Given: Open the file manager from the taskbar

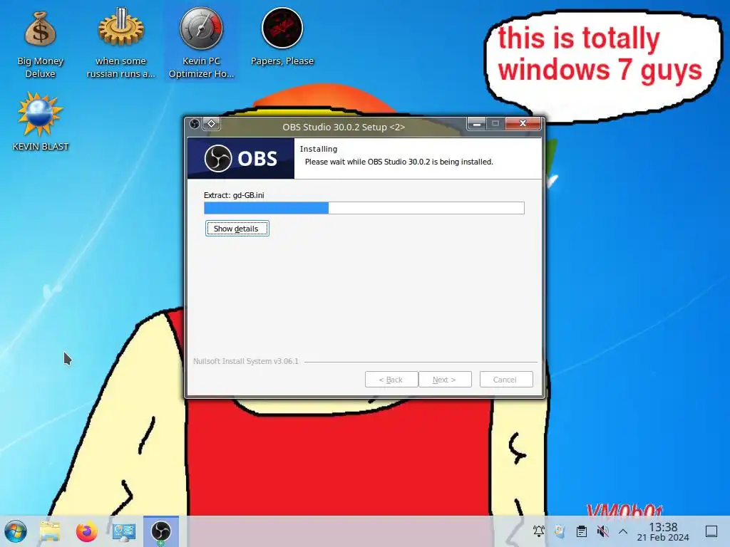Looking at the screenshot, I should [50, 531].
